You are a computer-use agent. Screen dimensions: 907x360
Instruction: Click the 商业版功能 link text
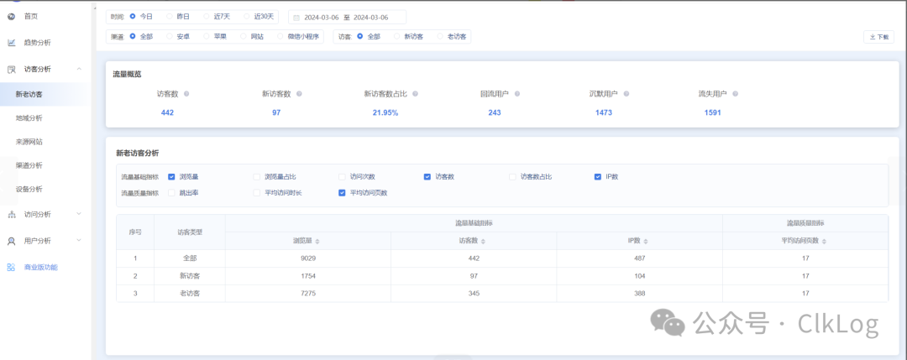[x=41, y=268]
